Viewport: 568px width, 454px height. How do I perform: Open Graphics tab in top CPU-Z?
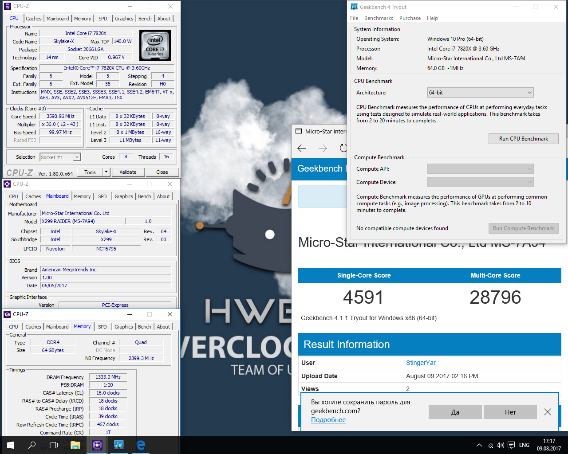pos(124,19)
